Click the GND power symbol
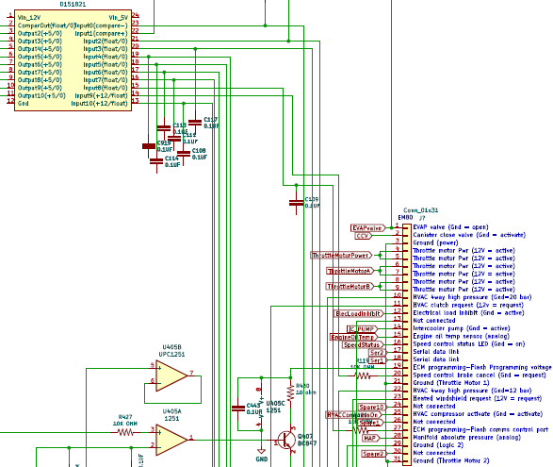This screenshot has width=553, height=467. (261, 452)
